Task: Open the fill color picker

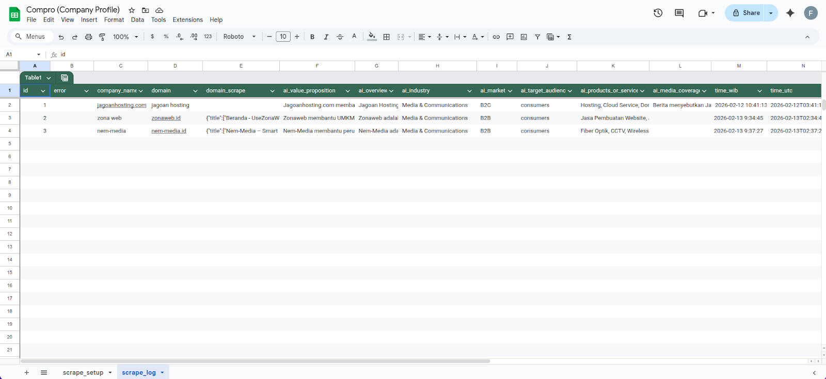Action: pos(372,37)
